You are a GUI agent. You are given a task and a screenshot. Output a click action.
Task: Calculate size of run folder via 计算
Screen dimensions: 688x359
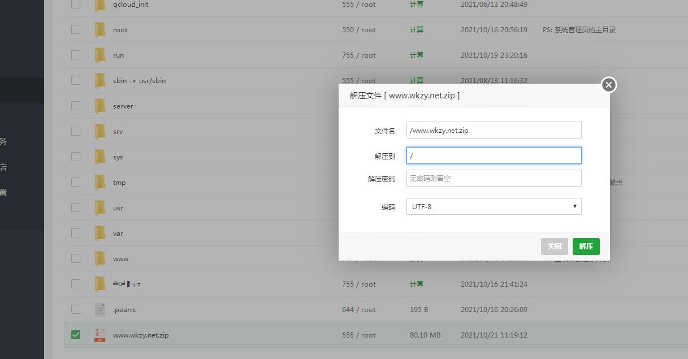417,55
